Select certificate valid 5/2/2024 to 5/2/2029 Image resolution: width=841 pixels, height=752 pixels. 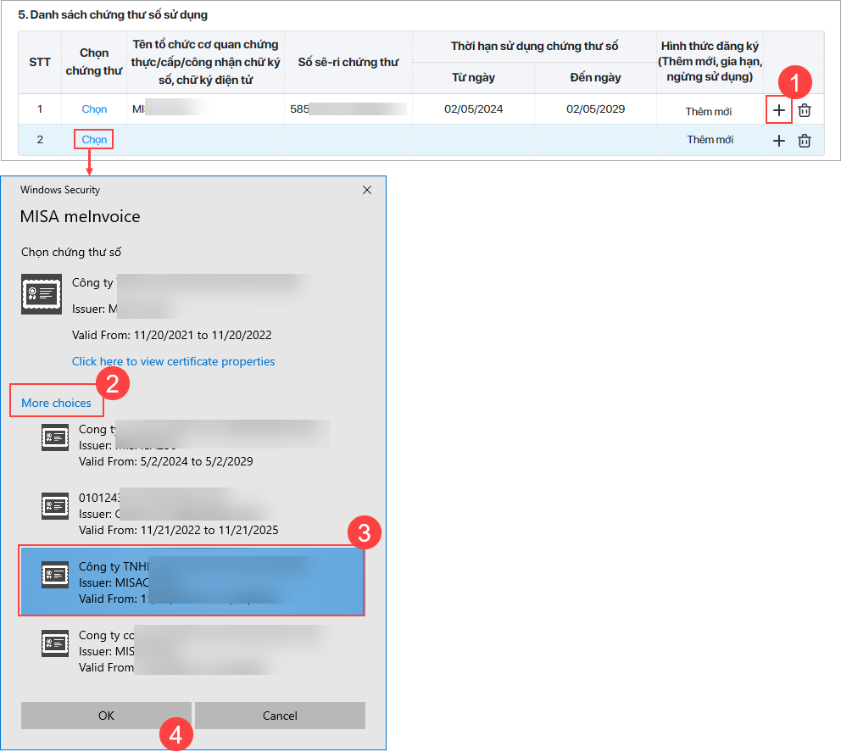(x=192, y=444)
